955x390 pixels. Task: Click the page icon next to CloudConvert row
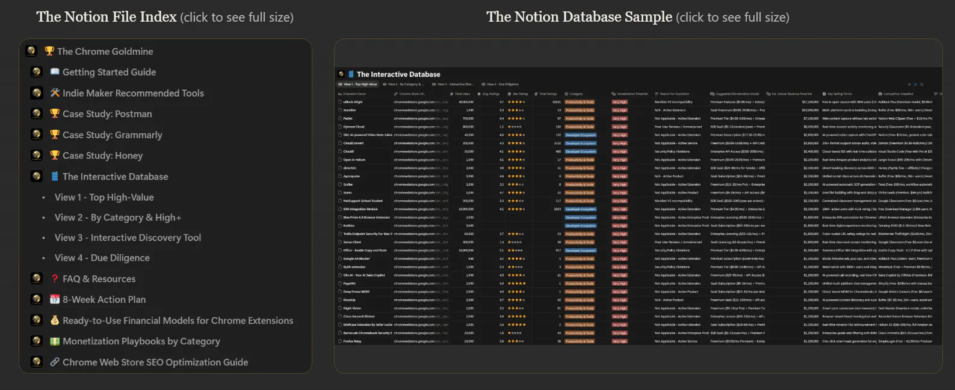point(340,143)
